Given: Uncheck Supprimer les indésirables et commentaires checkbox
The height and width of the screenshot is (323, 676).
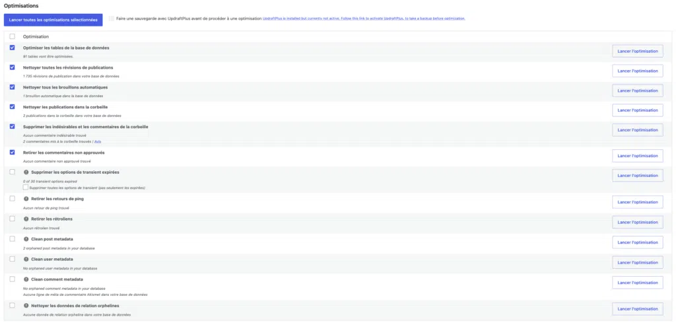Looking at the screenshot, I should pos(12,126).
